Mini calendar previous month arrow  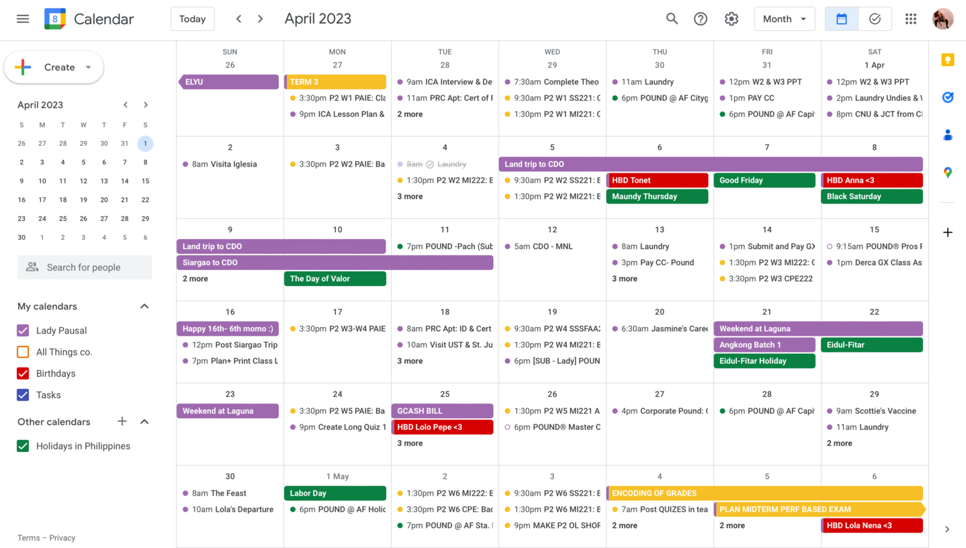tap(126, 105)
